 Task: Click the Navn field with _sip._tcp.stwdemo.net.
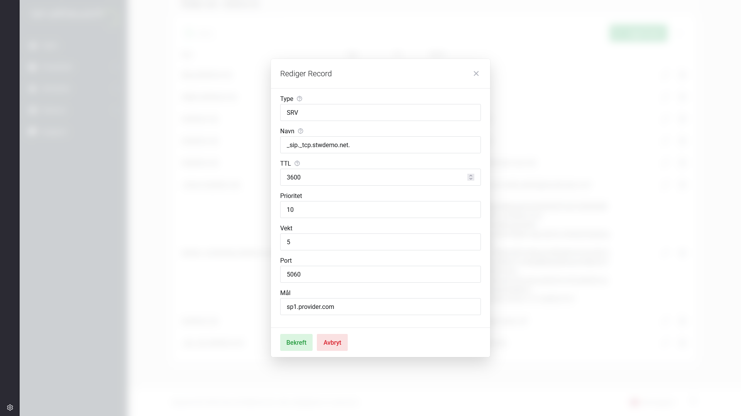pyautogui.click(x=380, y=145)
